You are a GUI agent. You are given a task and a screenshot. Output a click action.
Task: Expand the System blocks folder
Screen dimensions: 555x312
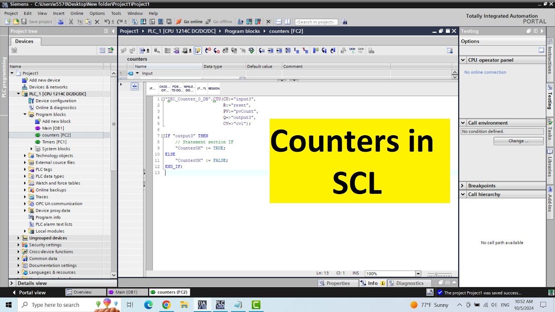(x=32, y=149)
